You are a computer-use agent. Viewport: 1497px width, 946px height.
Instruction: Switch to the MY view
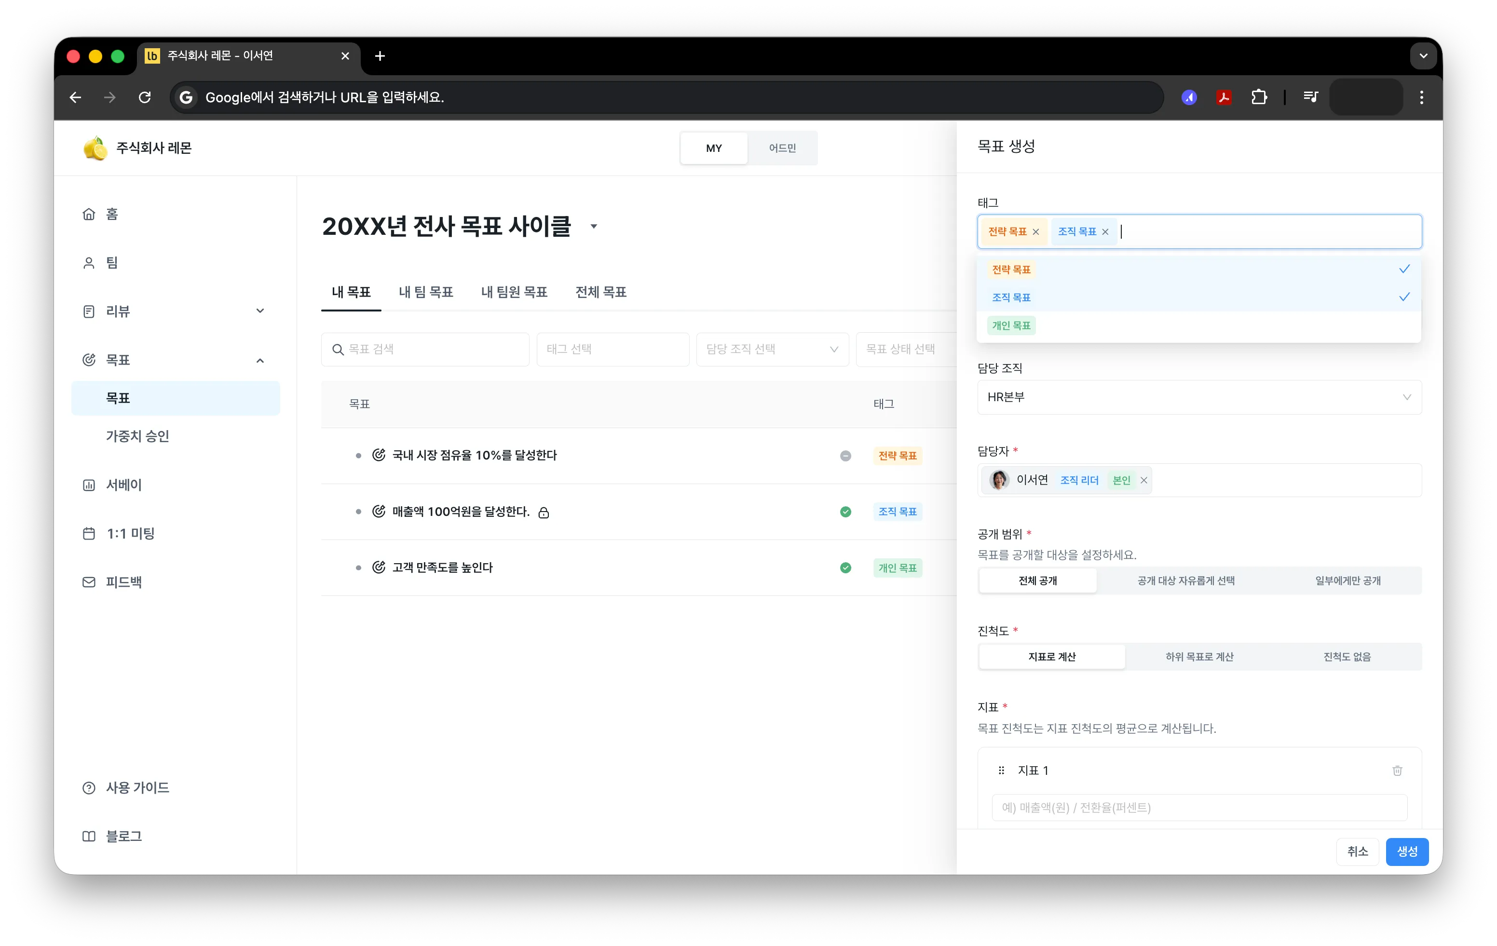(714, 148)
